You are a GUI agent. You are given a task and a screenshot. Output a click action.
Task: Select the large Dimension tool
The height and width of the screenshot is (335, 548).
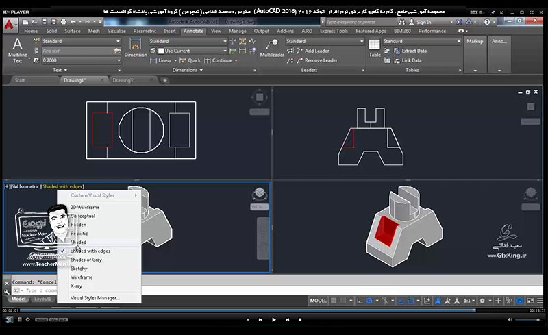point(136,48)
